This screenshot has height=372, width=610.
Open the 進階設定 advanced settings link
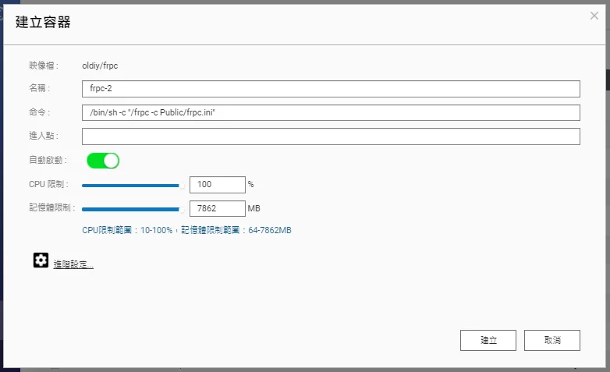pyautogui.click(x=73, y=265)
